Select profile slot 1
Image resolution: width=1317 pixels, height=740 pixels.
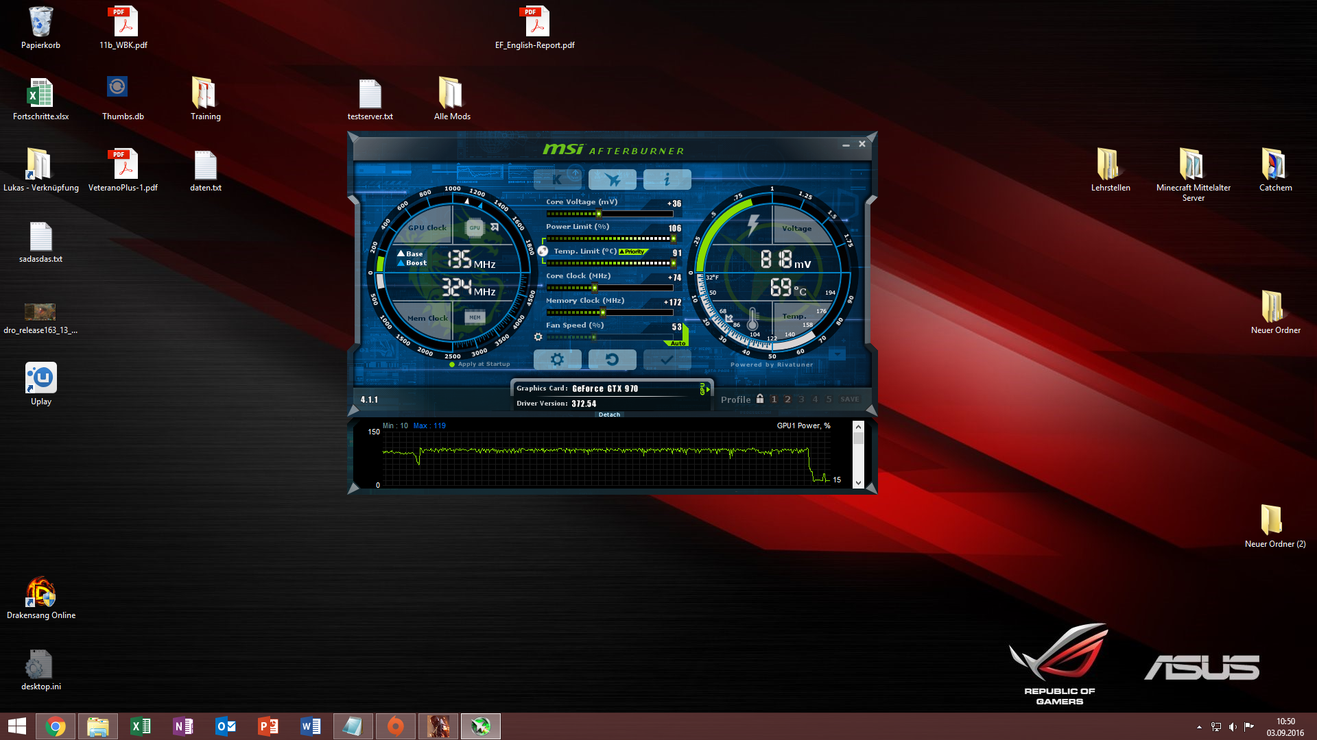[x=774, y=399]
